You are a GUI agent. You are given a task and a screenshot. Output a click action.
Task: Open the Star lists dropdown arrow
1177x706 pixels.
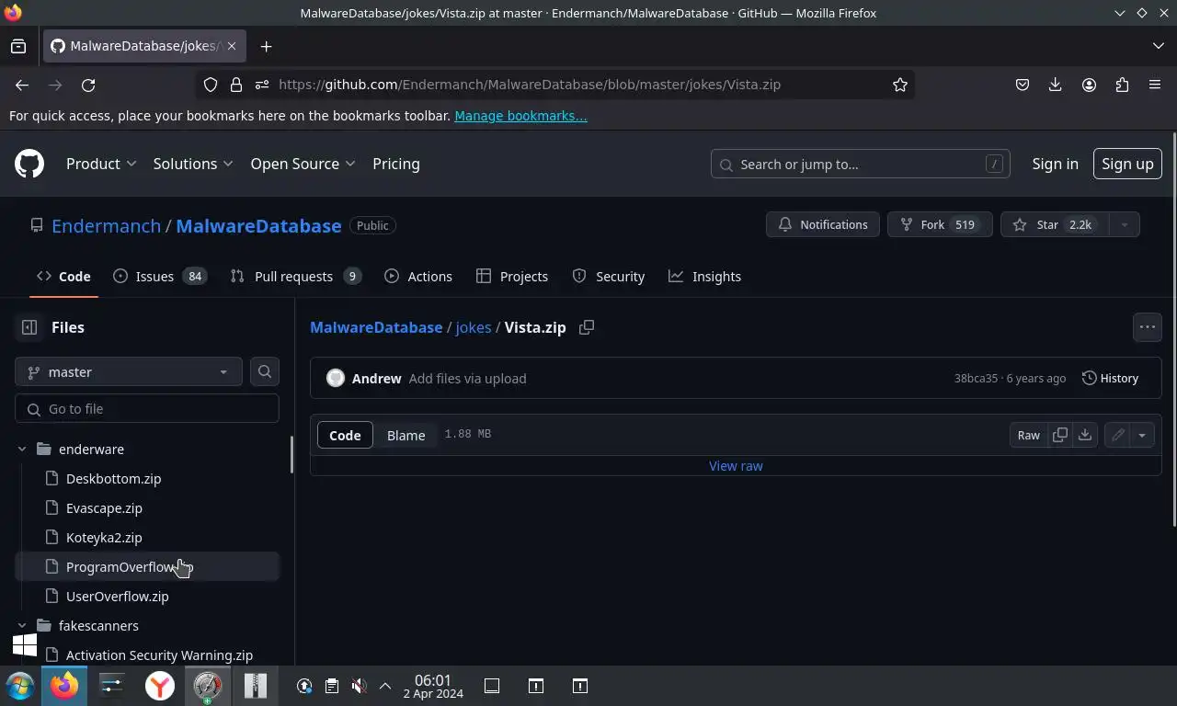[1124, 224]
